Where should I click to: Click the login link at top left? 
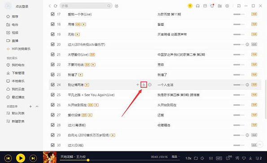click(x=22, y=6)
